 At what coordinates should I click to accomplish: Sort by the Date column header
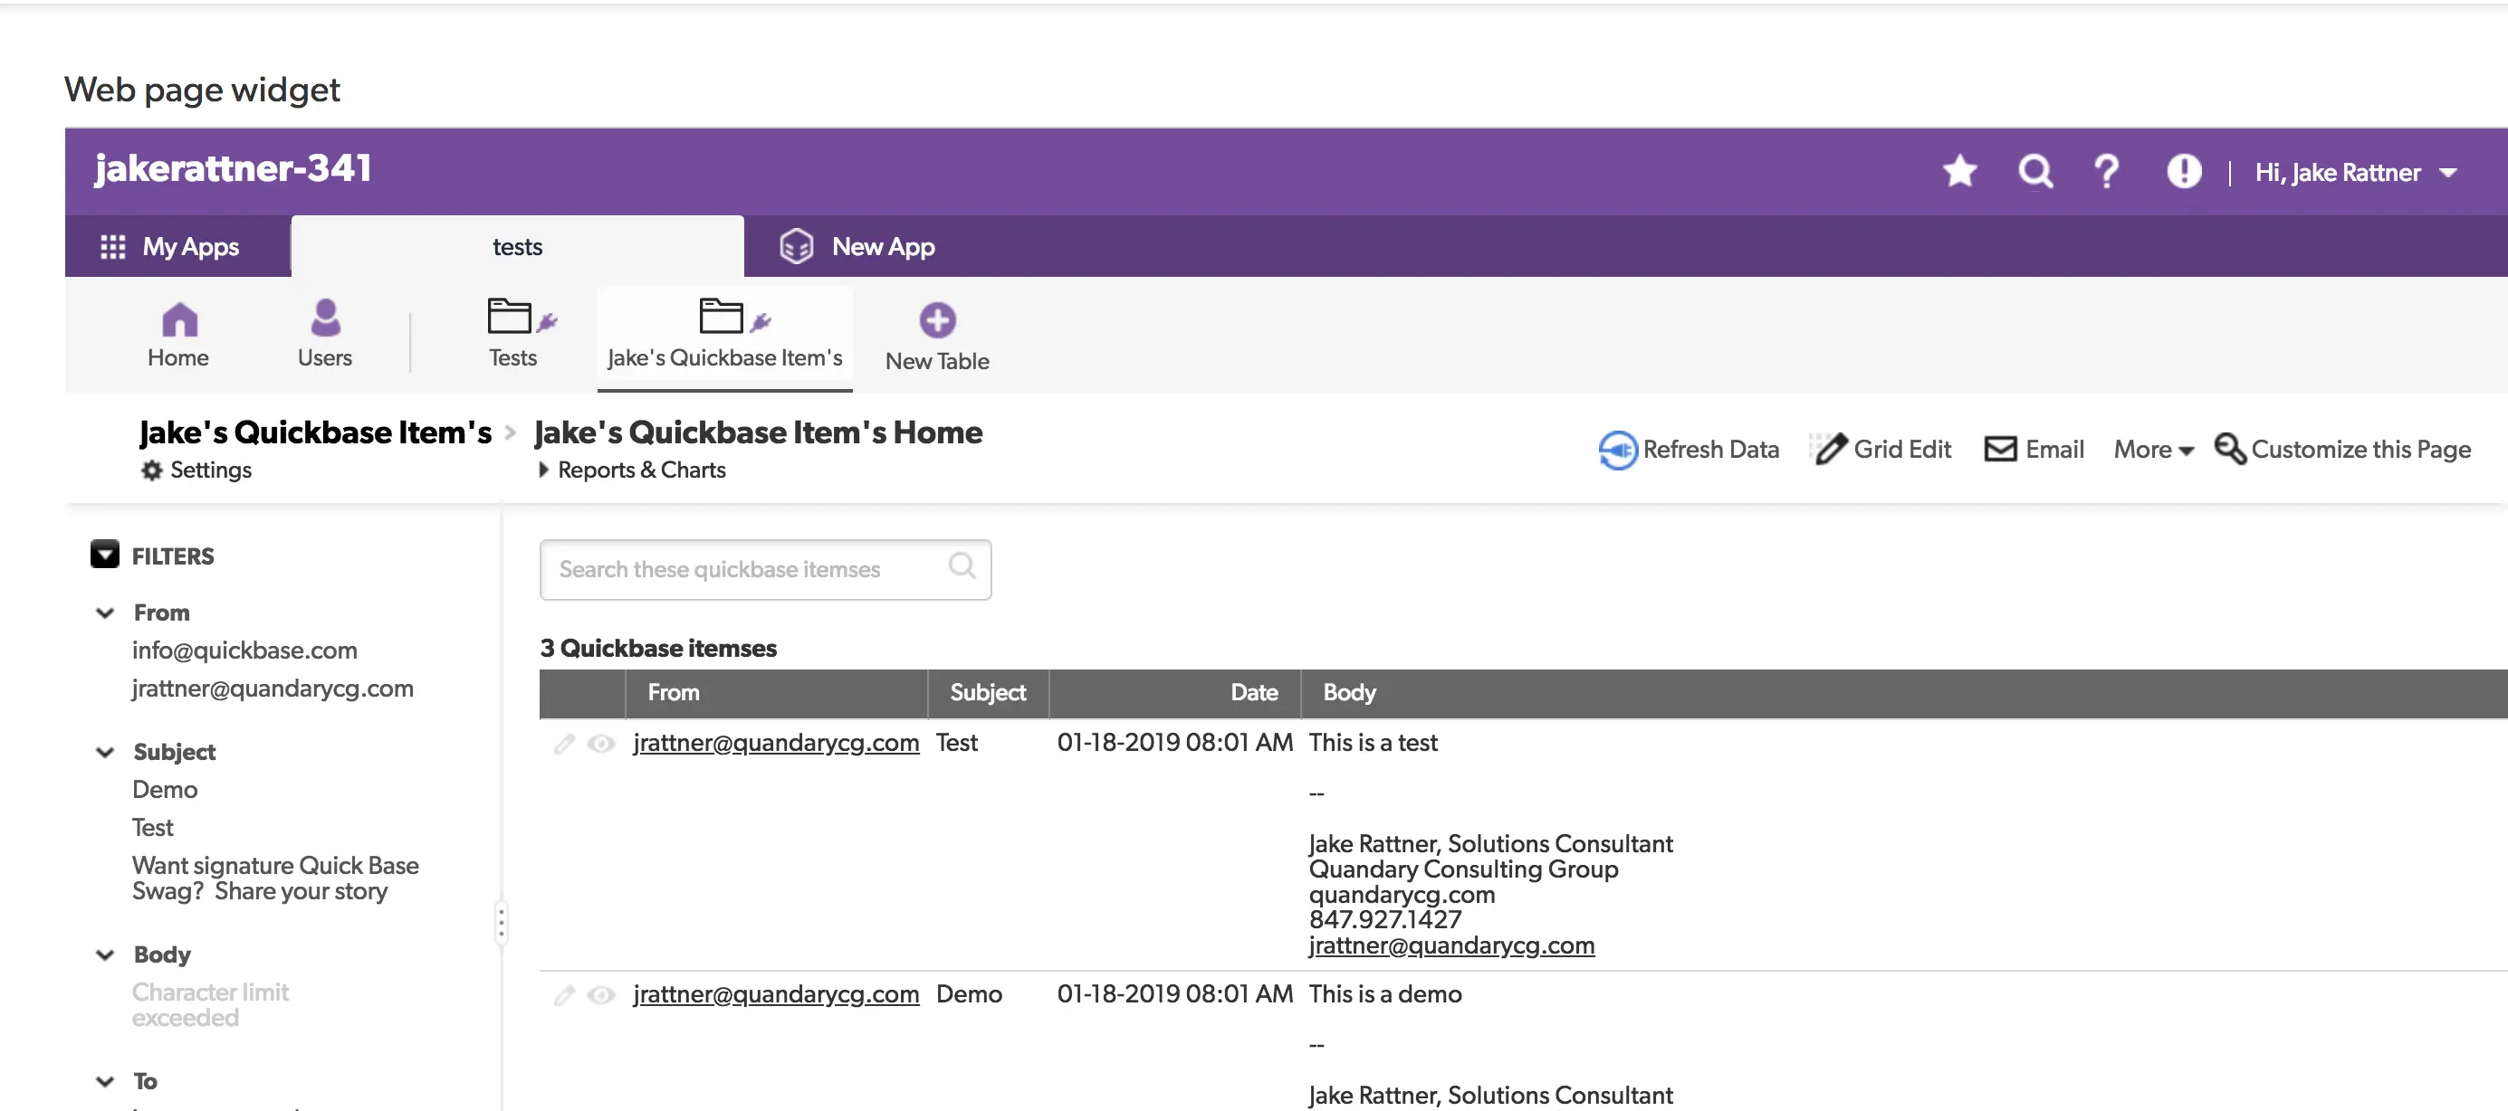pyautogui.click(x=1174, y=693)
